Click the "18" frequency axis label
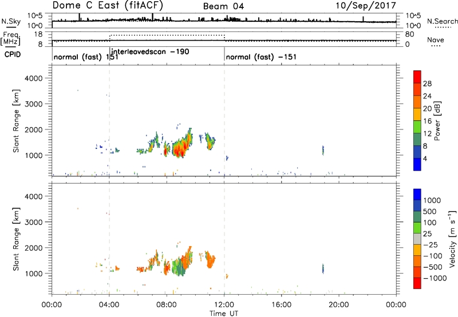458x317 pixels. pyautogui.click(x=38, y=34)
